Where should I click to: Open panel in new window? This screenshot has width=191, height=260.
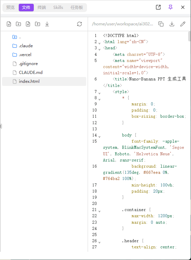pyautogui.click(x=158, y=7)
